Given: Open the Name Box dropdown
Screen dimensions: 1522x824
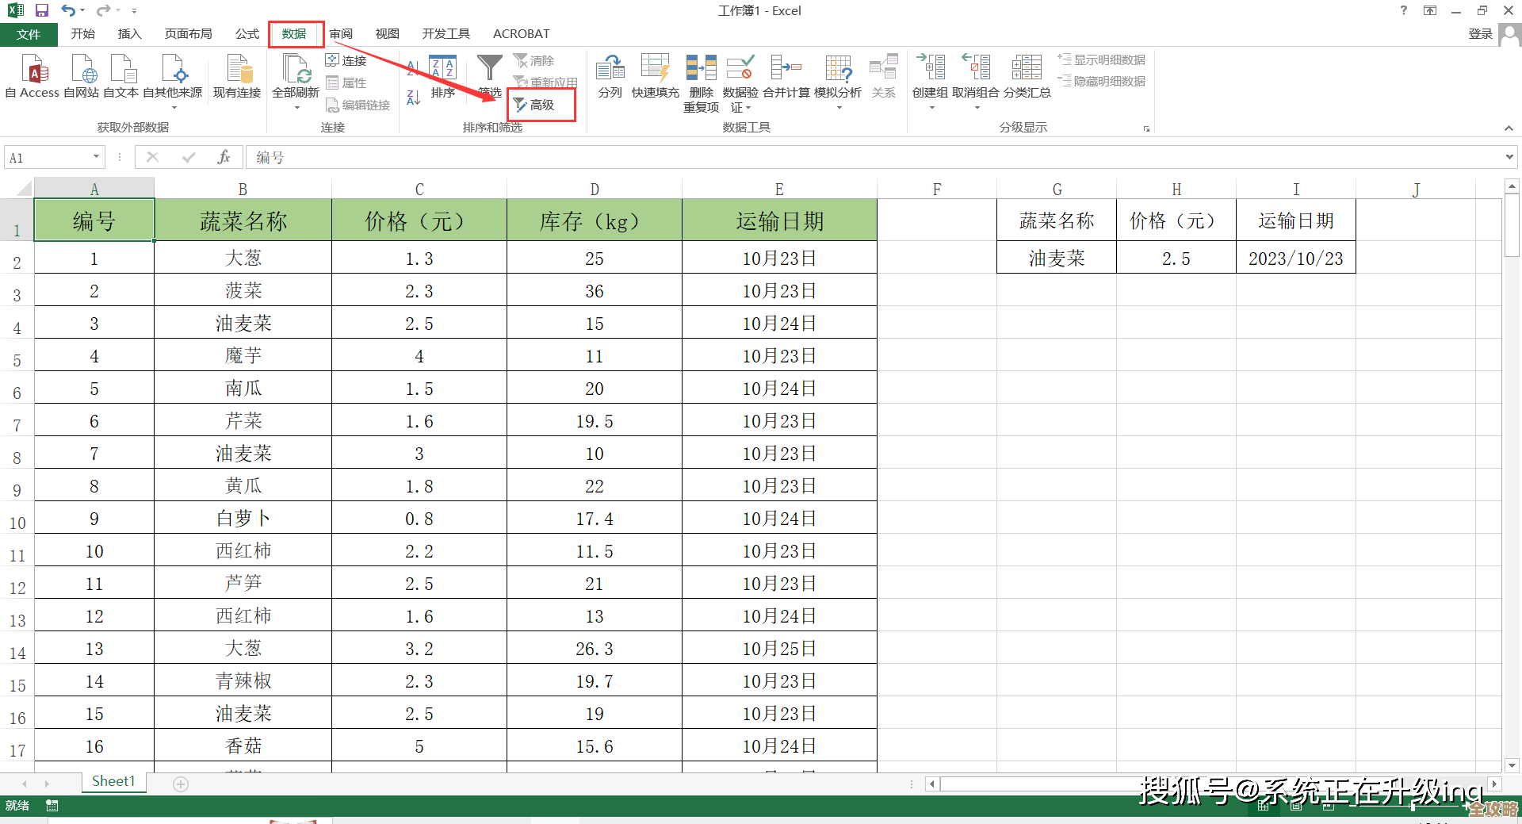Looking at the screenshot, I should click(95, 157).
